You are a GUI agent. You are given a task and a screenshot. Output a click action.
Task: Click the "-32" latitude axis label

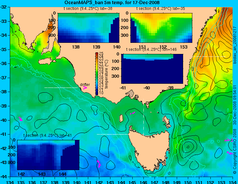tap(3, 7)
